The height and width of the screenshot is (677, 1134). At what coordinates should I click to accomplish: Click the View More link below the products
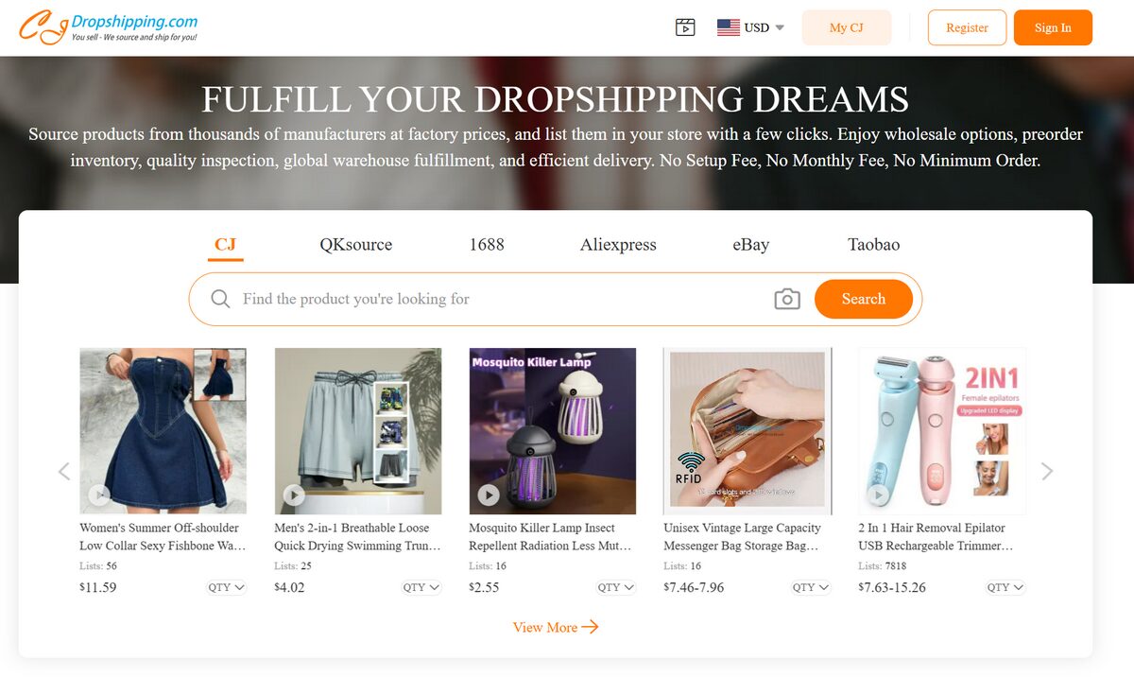click(x=556, y=627)
